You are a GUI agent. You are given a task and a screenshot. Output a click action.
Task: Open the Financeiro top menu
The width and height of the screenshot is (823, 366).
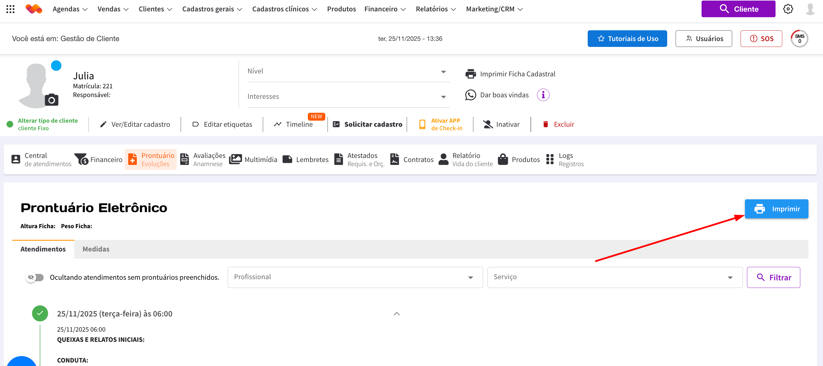click(385, 9)
